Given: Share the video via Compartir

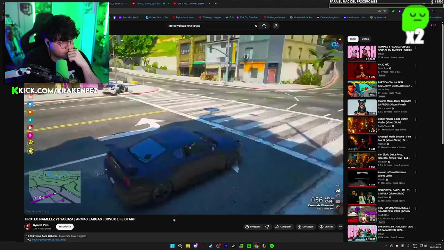Looking at the screenshot, I should tap(283, 227).
